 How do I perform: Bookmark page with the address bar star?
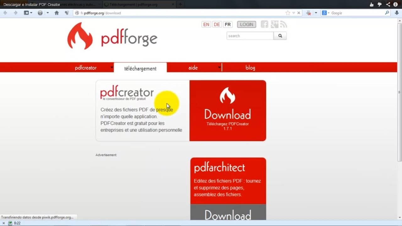[288, 13]
